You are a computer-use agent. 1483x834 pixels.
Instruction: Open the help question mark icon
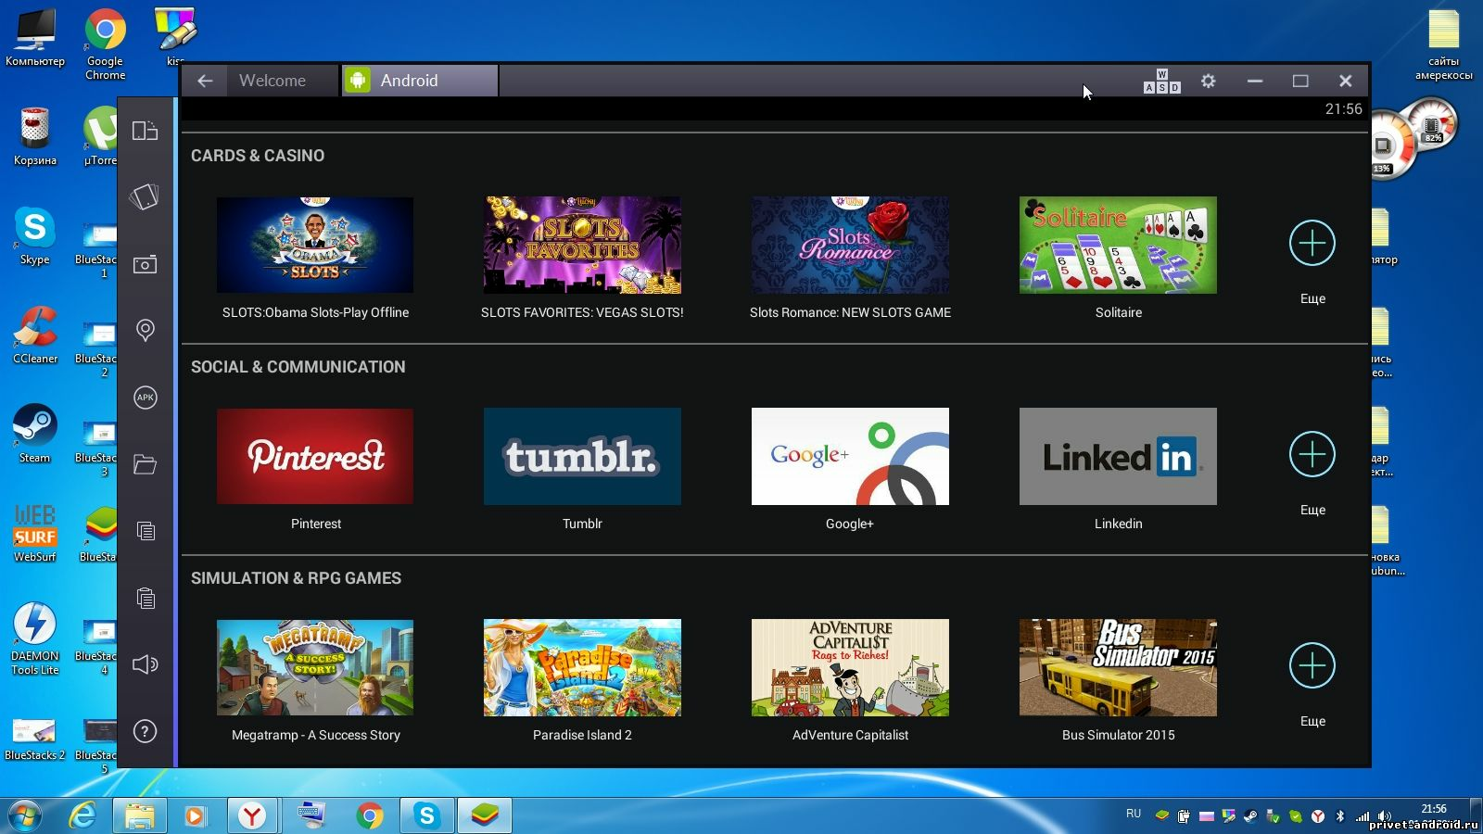[x=145, y=731]
